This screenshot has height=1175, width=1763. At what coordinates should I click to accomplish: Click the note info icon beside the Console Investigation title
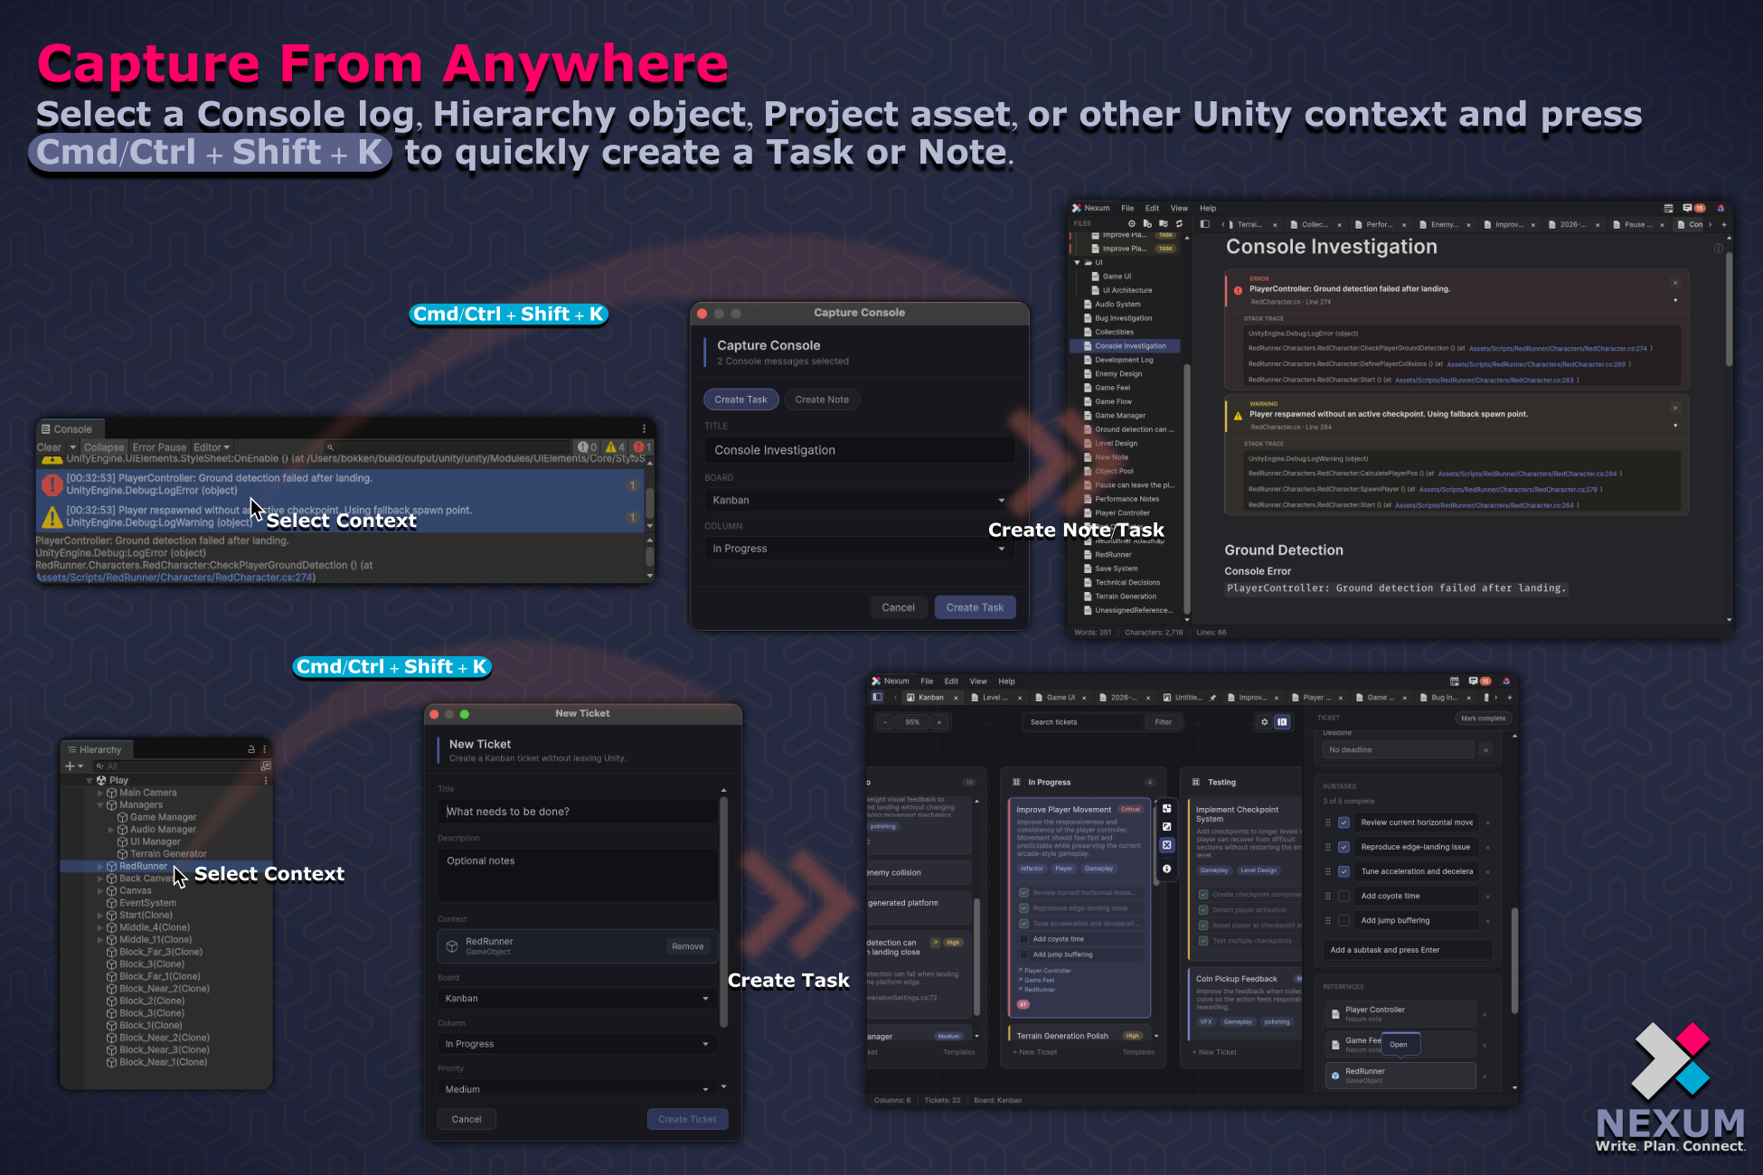pyautogui.click(x=1718, y=248)
